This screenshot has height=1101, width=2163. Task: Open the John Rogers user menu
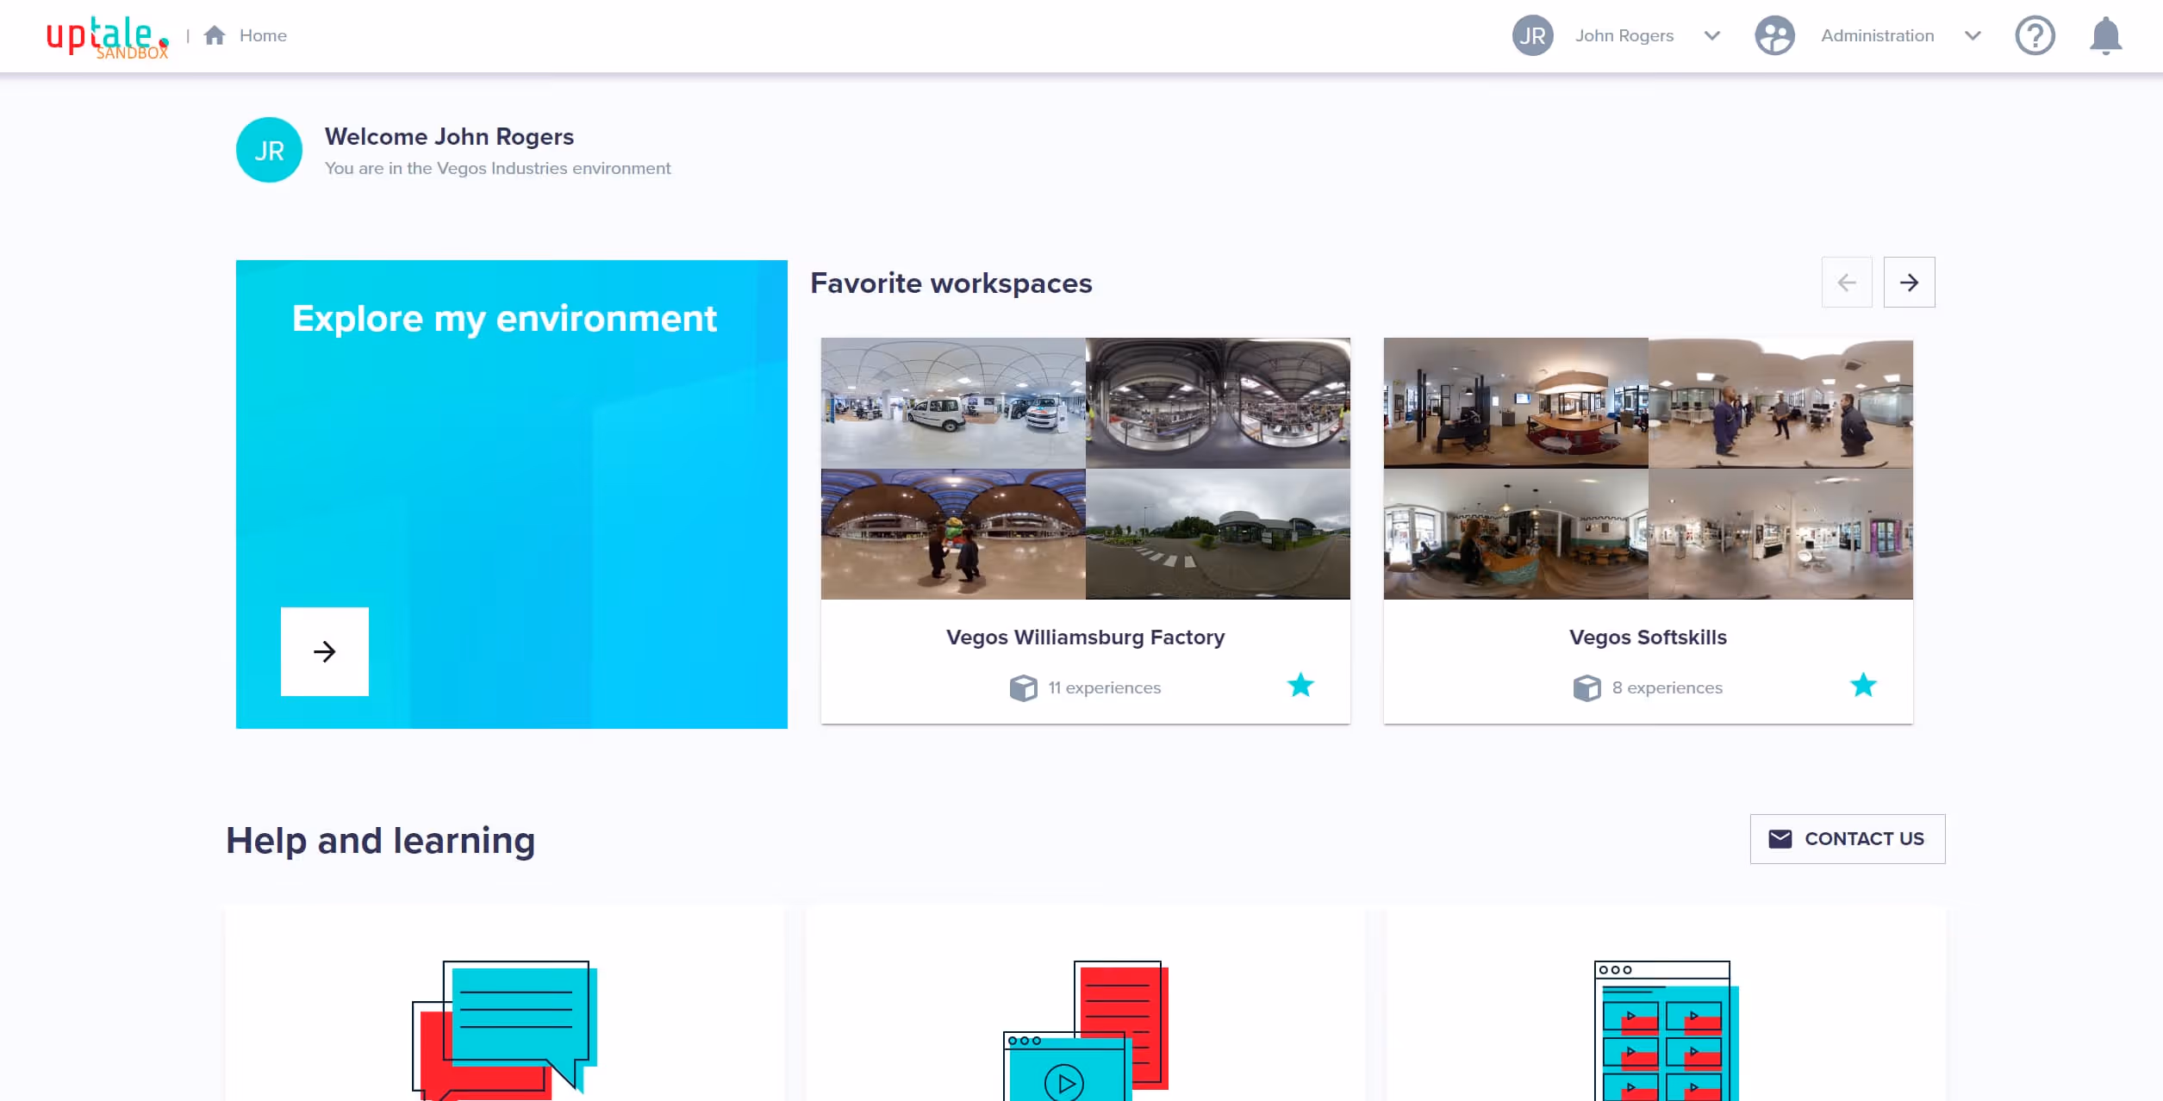(x=1624, y=35)
